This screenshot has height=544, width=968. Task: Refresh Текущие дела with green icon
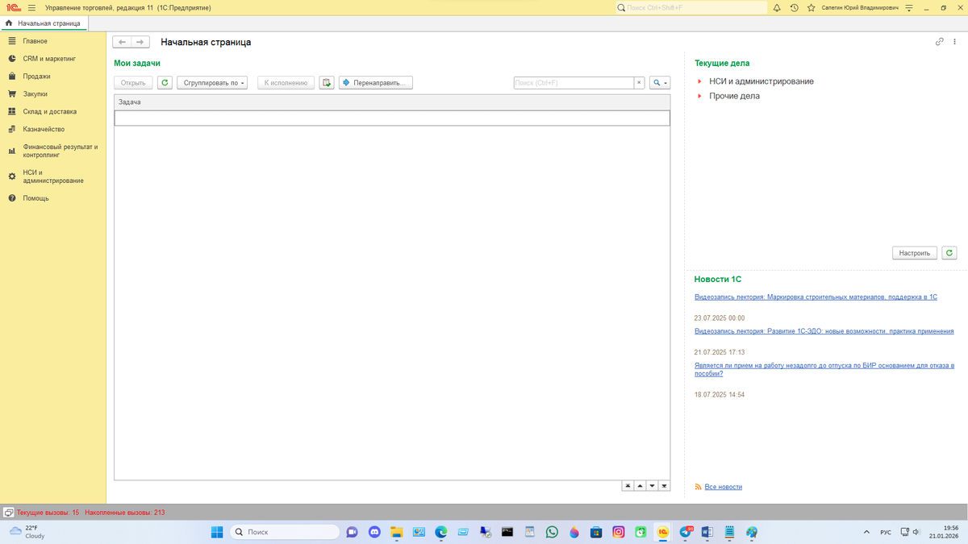coord(949,253)
